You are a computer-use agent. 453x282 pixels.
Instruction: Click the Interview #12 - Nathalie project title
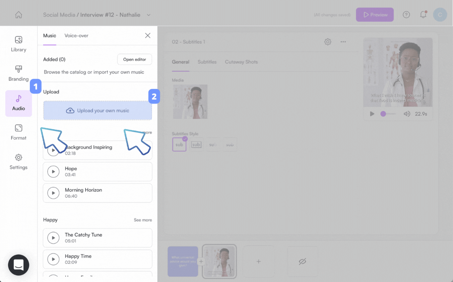[x=110, y=15]
